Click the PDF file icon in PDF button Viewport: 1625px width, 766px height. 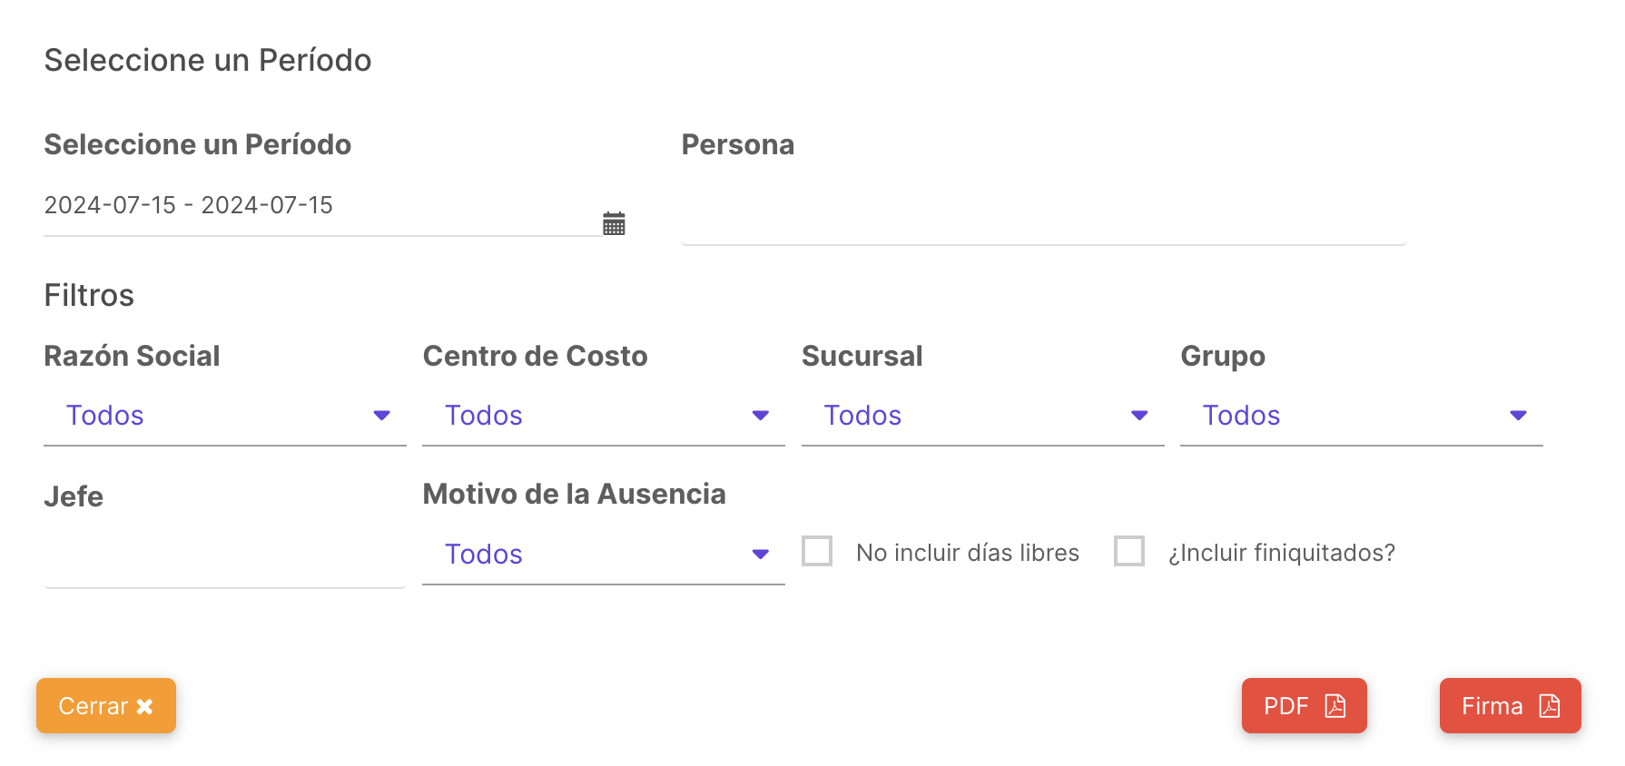pyautogui.click(x=1335, y=706)
